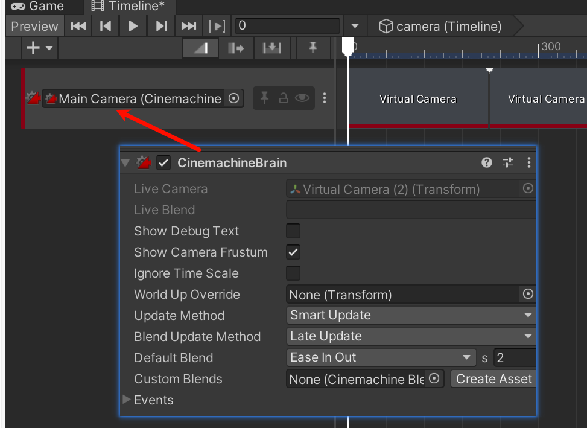The height and width of the screenshot is (428, 587).
Task: Select the Ripple edit mode icon
Action: click(x=236, y=48)
